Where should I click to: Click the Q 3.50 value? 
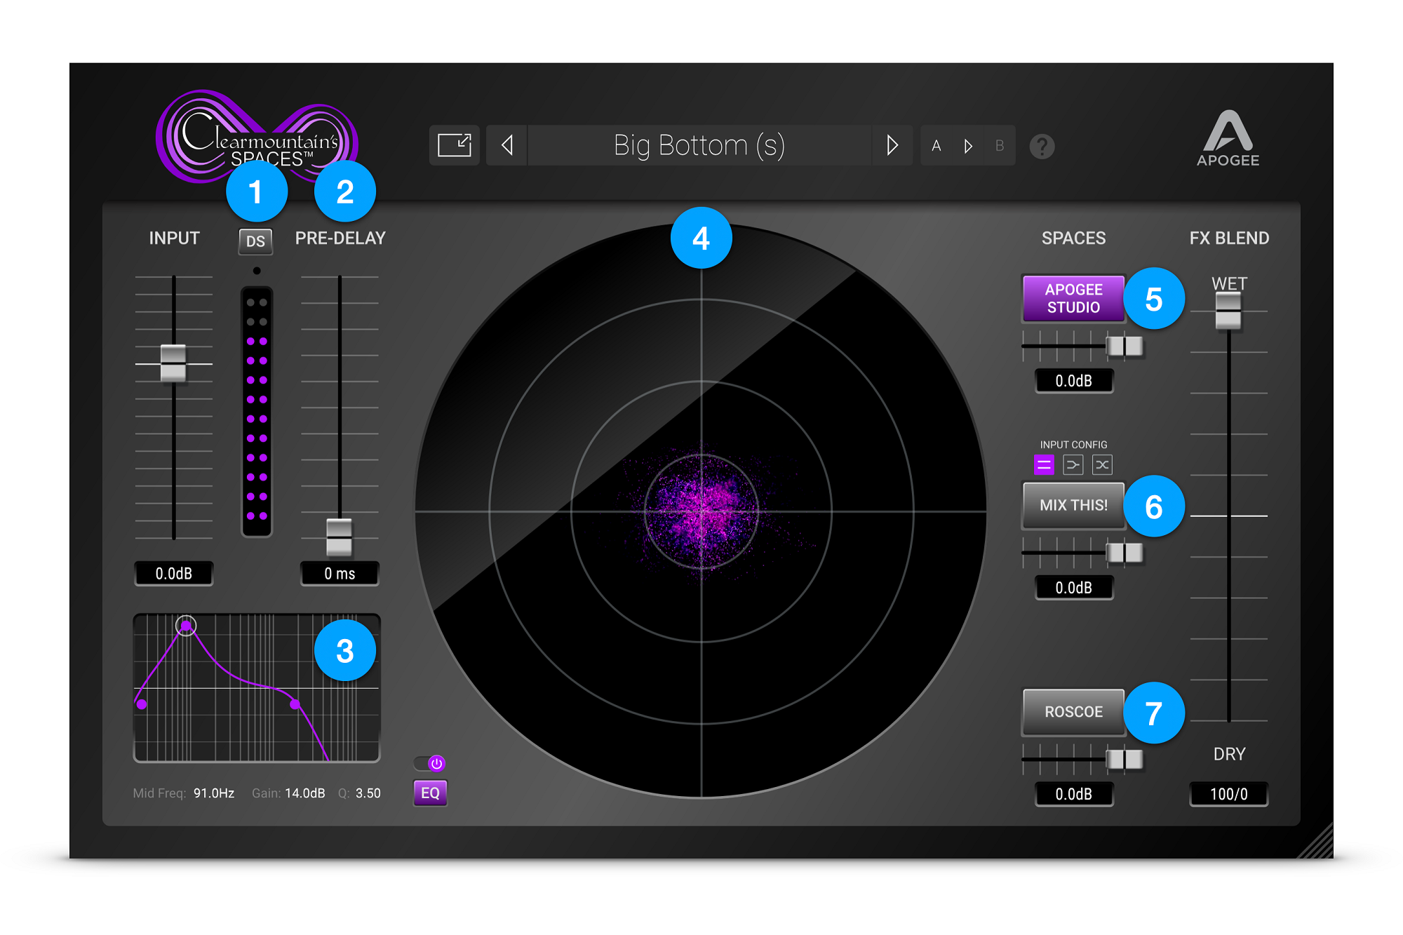(x=368, y=793)
